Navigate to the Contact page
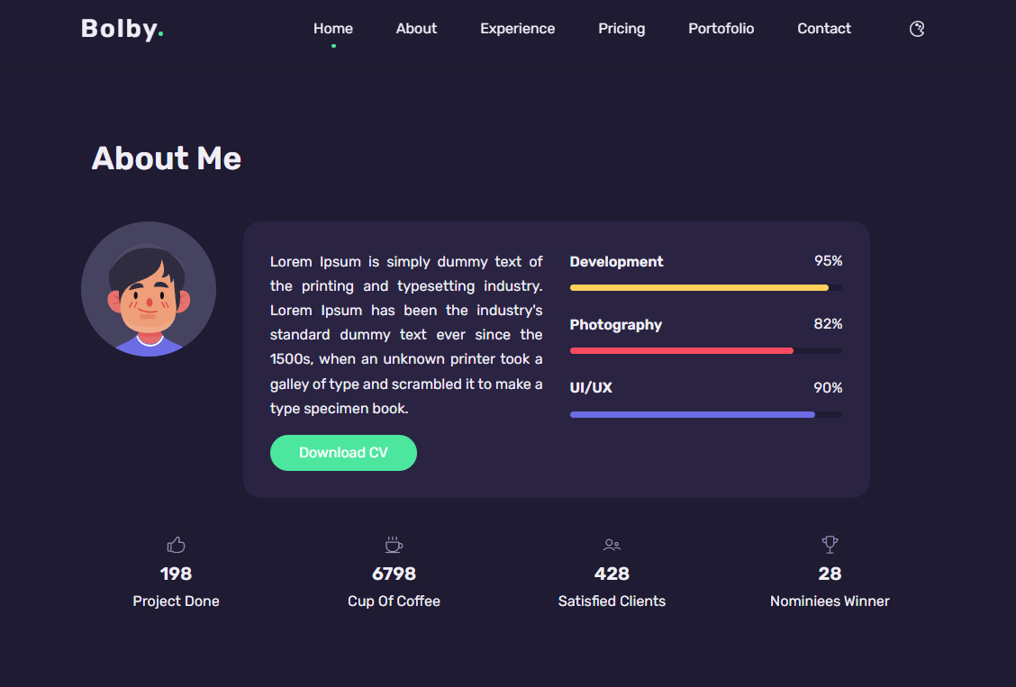Screen dimensions: 1016x687 pos(823,28)
